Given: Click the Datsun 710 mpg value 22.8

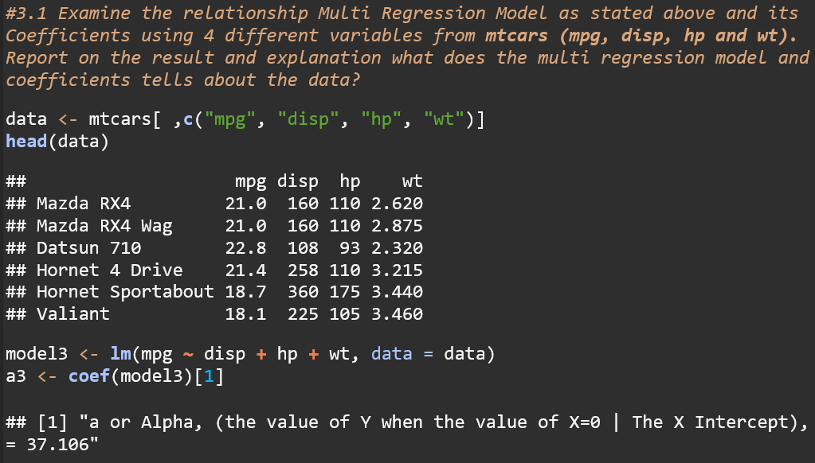Looking at the screenshot, I should tap(246, 248).
